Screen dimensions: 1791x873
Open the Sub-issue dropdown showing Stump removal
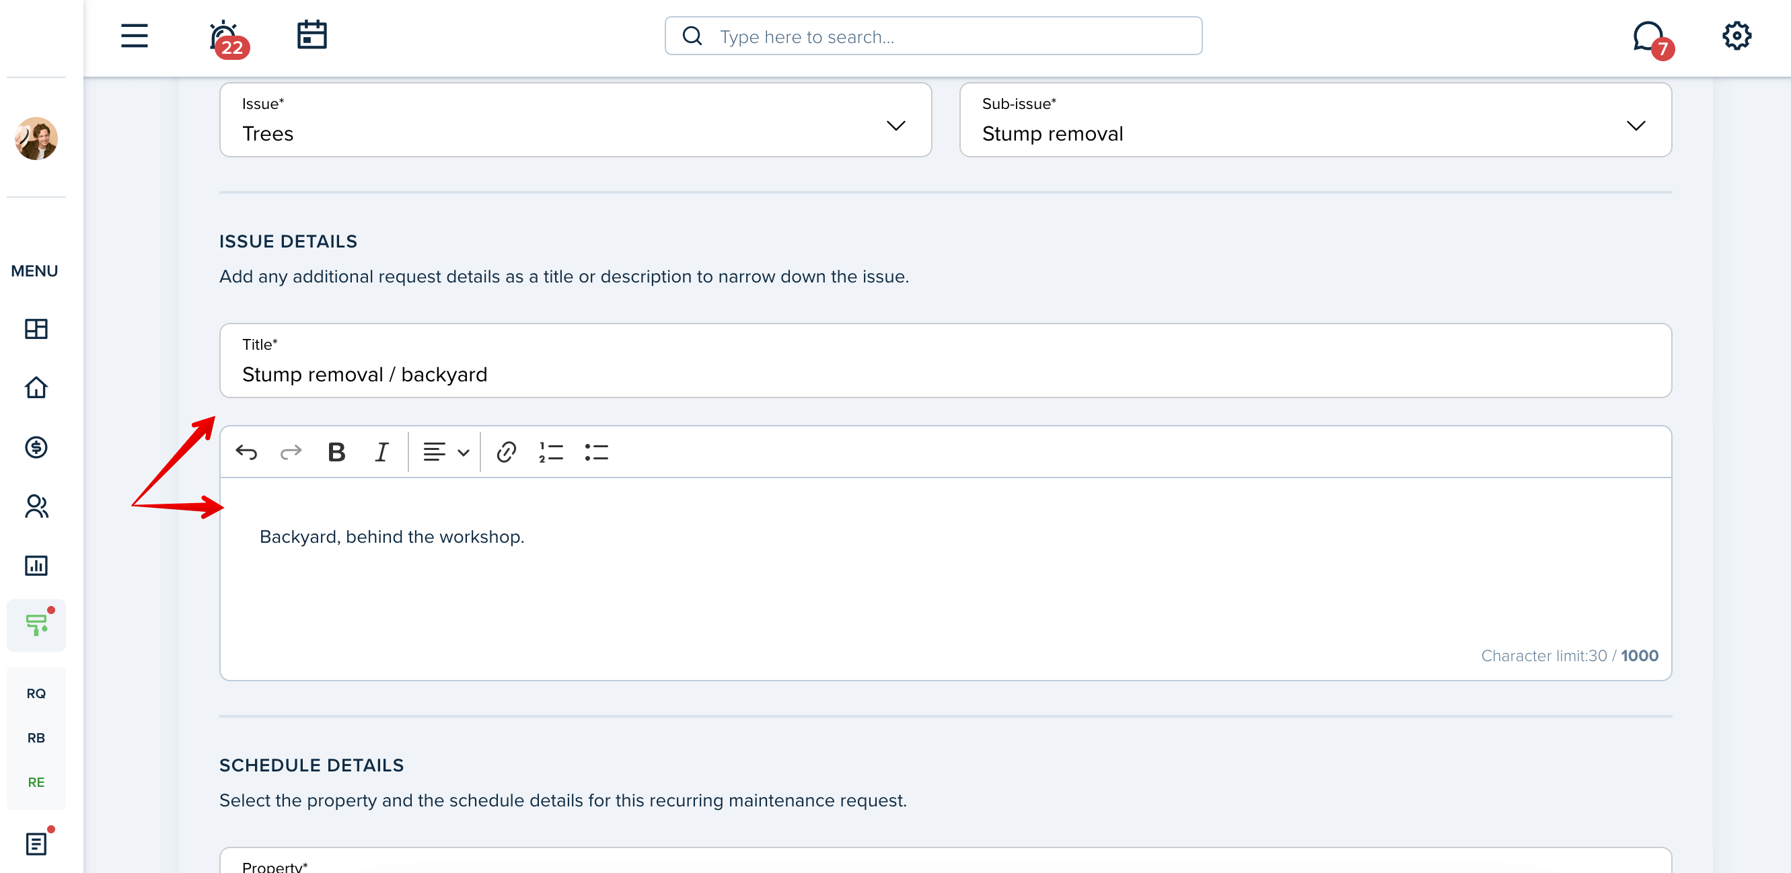[x=1315, y=120]
